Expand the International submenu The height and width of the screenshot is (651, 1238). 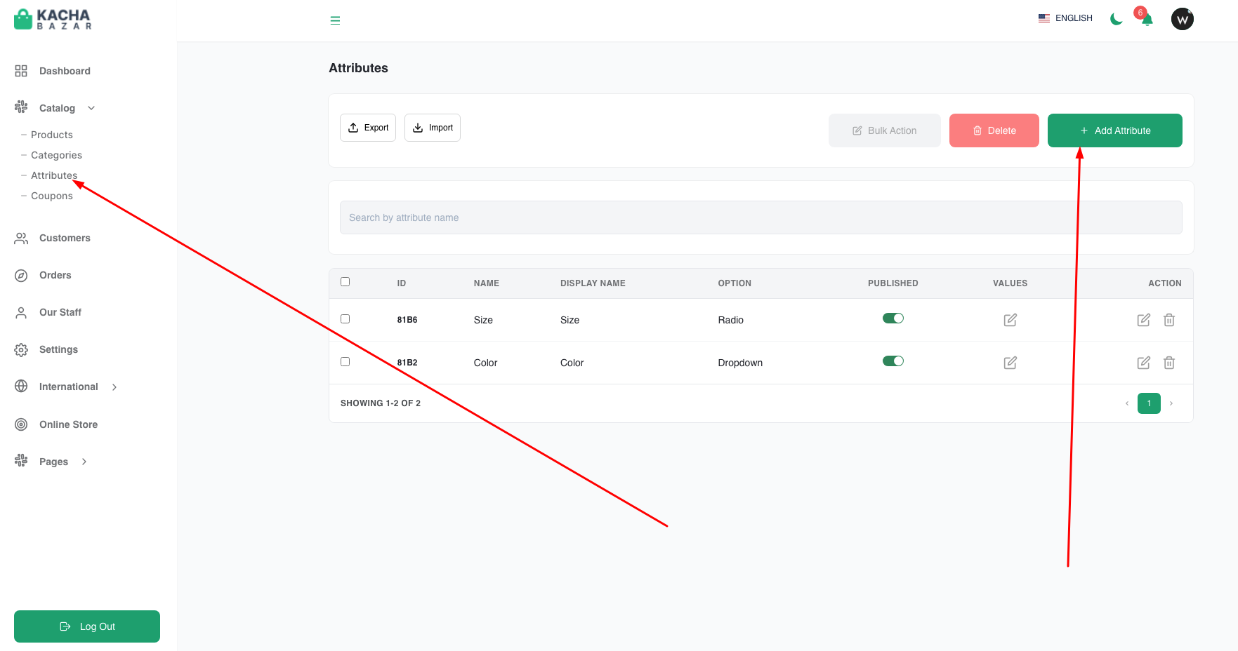[x=114, y=387]
